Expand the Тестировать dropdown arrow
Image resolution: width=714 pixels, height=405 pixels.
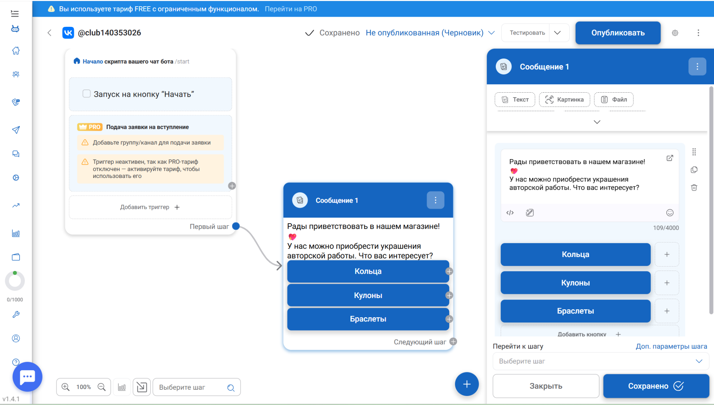click(x=557, y=33)
